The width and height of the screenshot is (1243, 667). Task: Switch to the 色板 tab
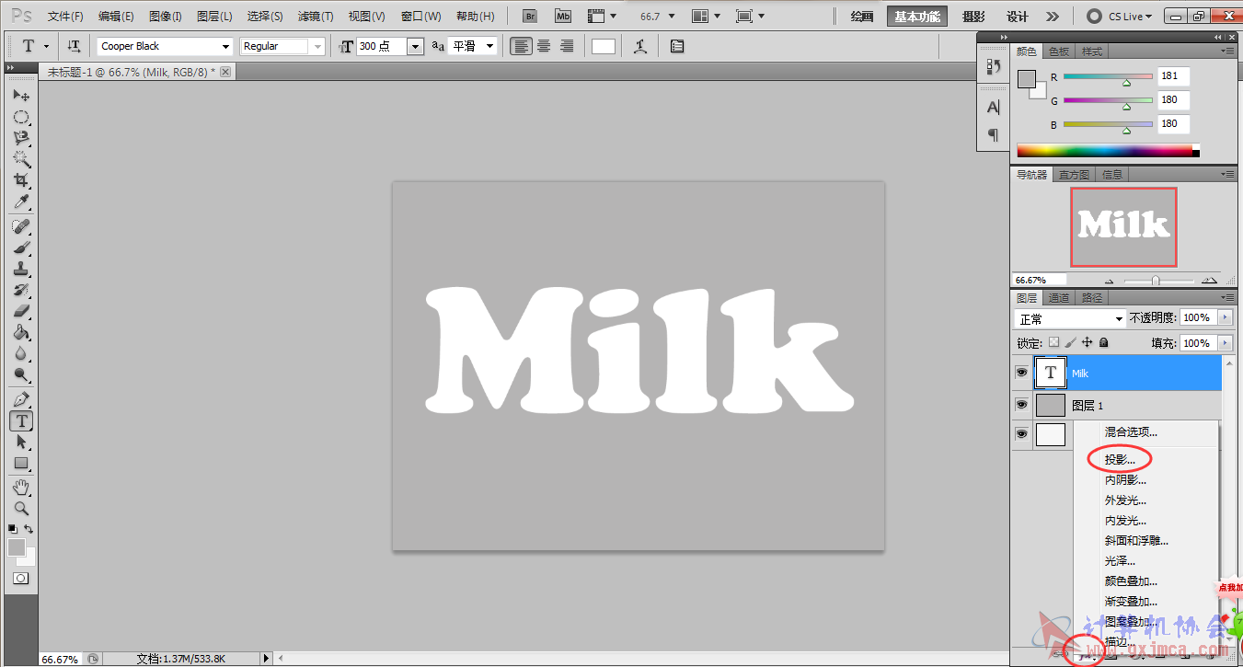click(1059, 52)
